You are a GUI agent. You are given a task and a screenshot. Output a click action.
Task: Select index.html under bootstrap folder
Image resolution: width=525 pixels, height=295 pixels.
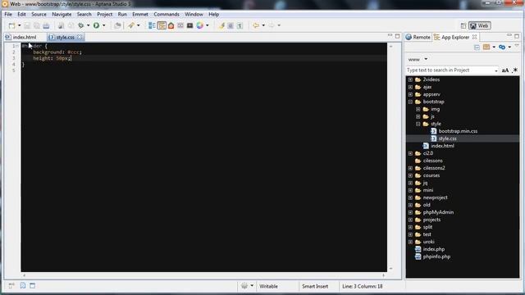[442, 146]
